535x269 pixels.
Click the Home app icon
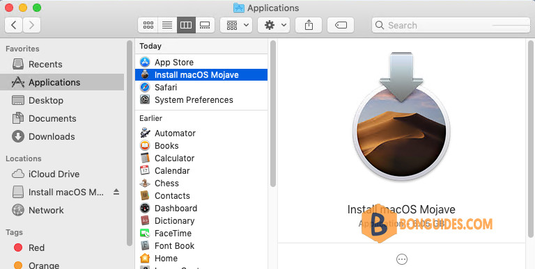point(145,258)
